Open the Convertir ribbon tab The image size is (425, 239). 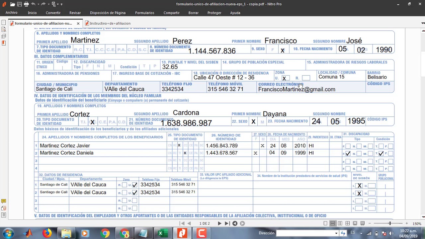pos(53,13)
